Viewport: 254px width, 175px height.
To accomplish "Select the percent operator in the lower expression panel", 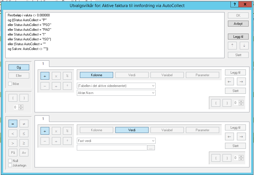I will point(67,131).
